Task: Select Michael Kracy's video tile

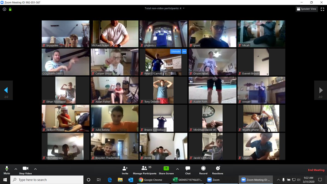Action: click(x=65, y=146)
